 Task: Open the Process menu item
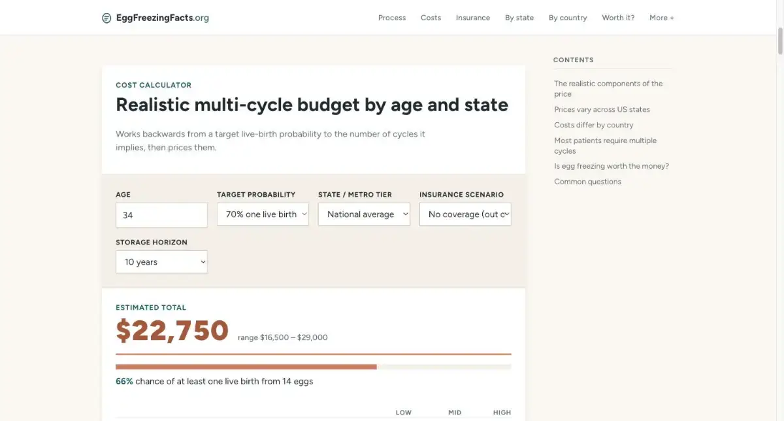tap(392, 18)
